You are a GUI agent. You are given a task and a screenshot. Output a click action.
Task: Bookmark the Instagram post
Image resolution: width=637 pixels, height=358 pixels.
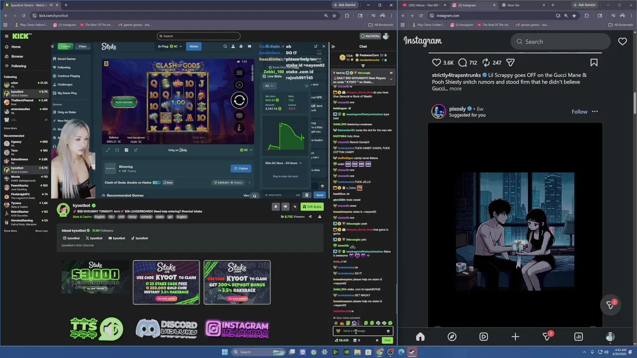pyautogui.click(x=594, y=63)
